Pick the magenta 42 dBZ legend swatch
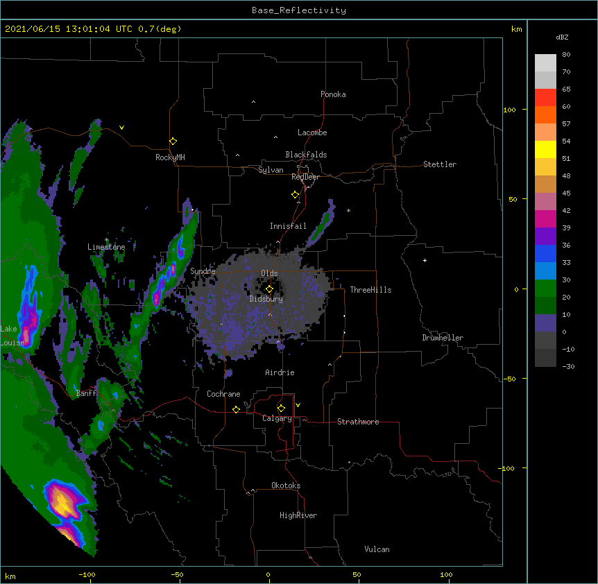This screenshot has height=584, width=598. (x=545, y=218)
